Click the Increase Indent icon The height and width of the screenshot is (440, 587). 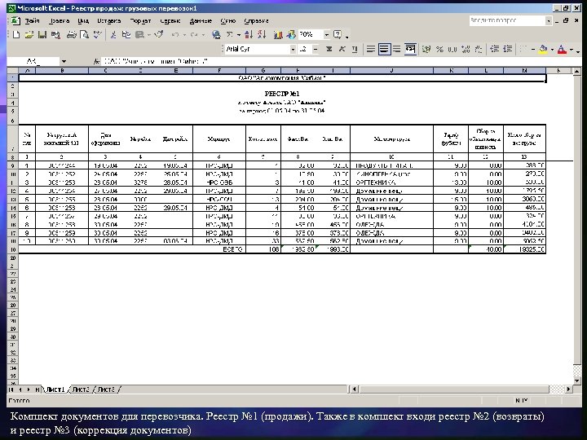pos(508,49)
